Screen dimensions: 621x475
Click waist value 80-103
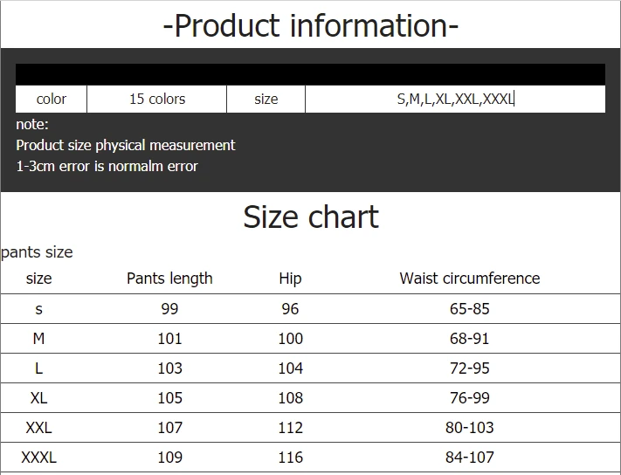(470, 428)
